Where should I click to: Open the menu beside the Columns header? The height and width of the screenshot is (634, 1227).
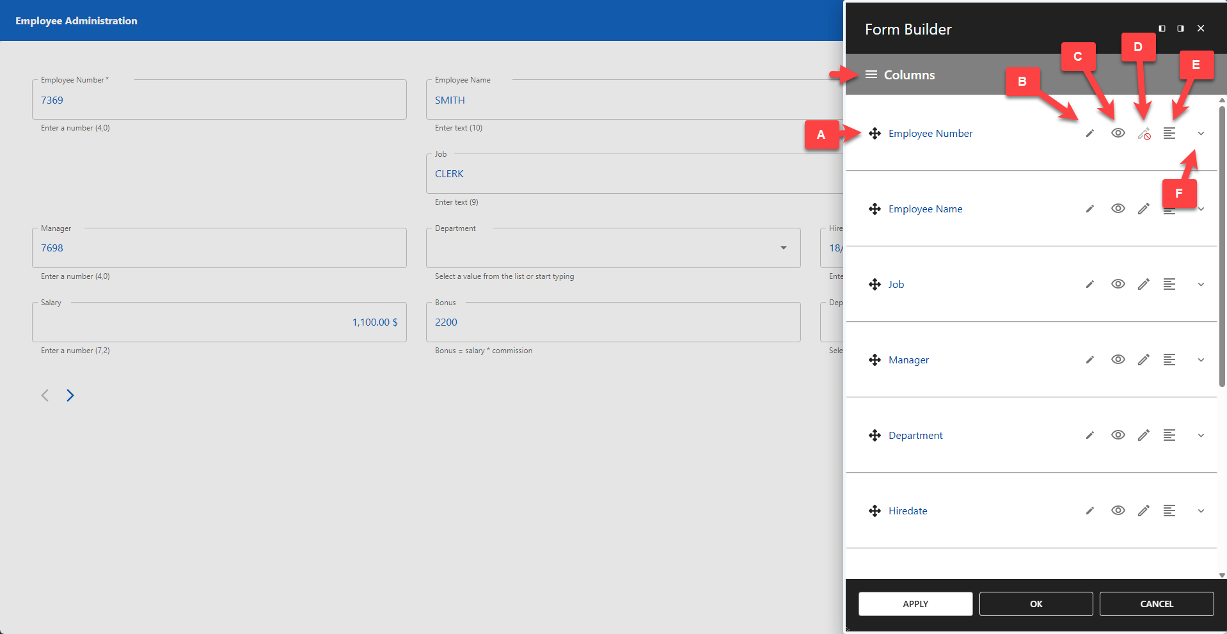(871, 74)
